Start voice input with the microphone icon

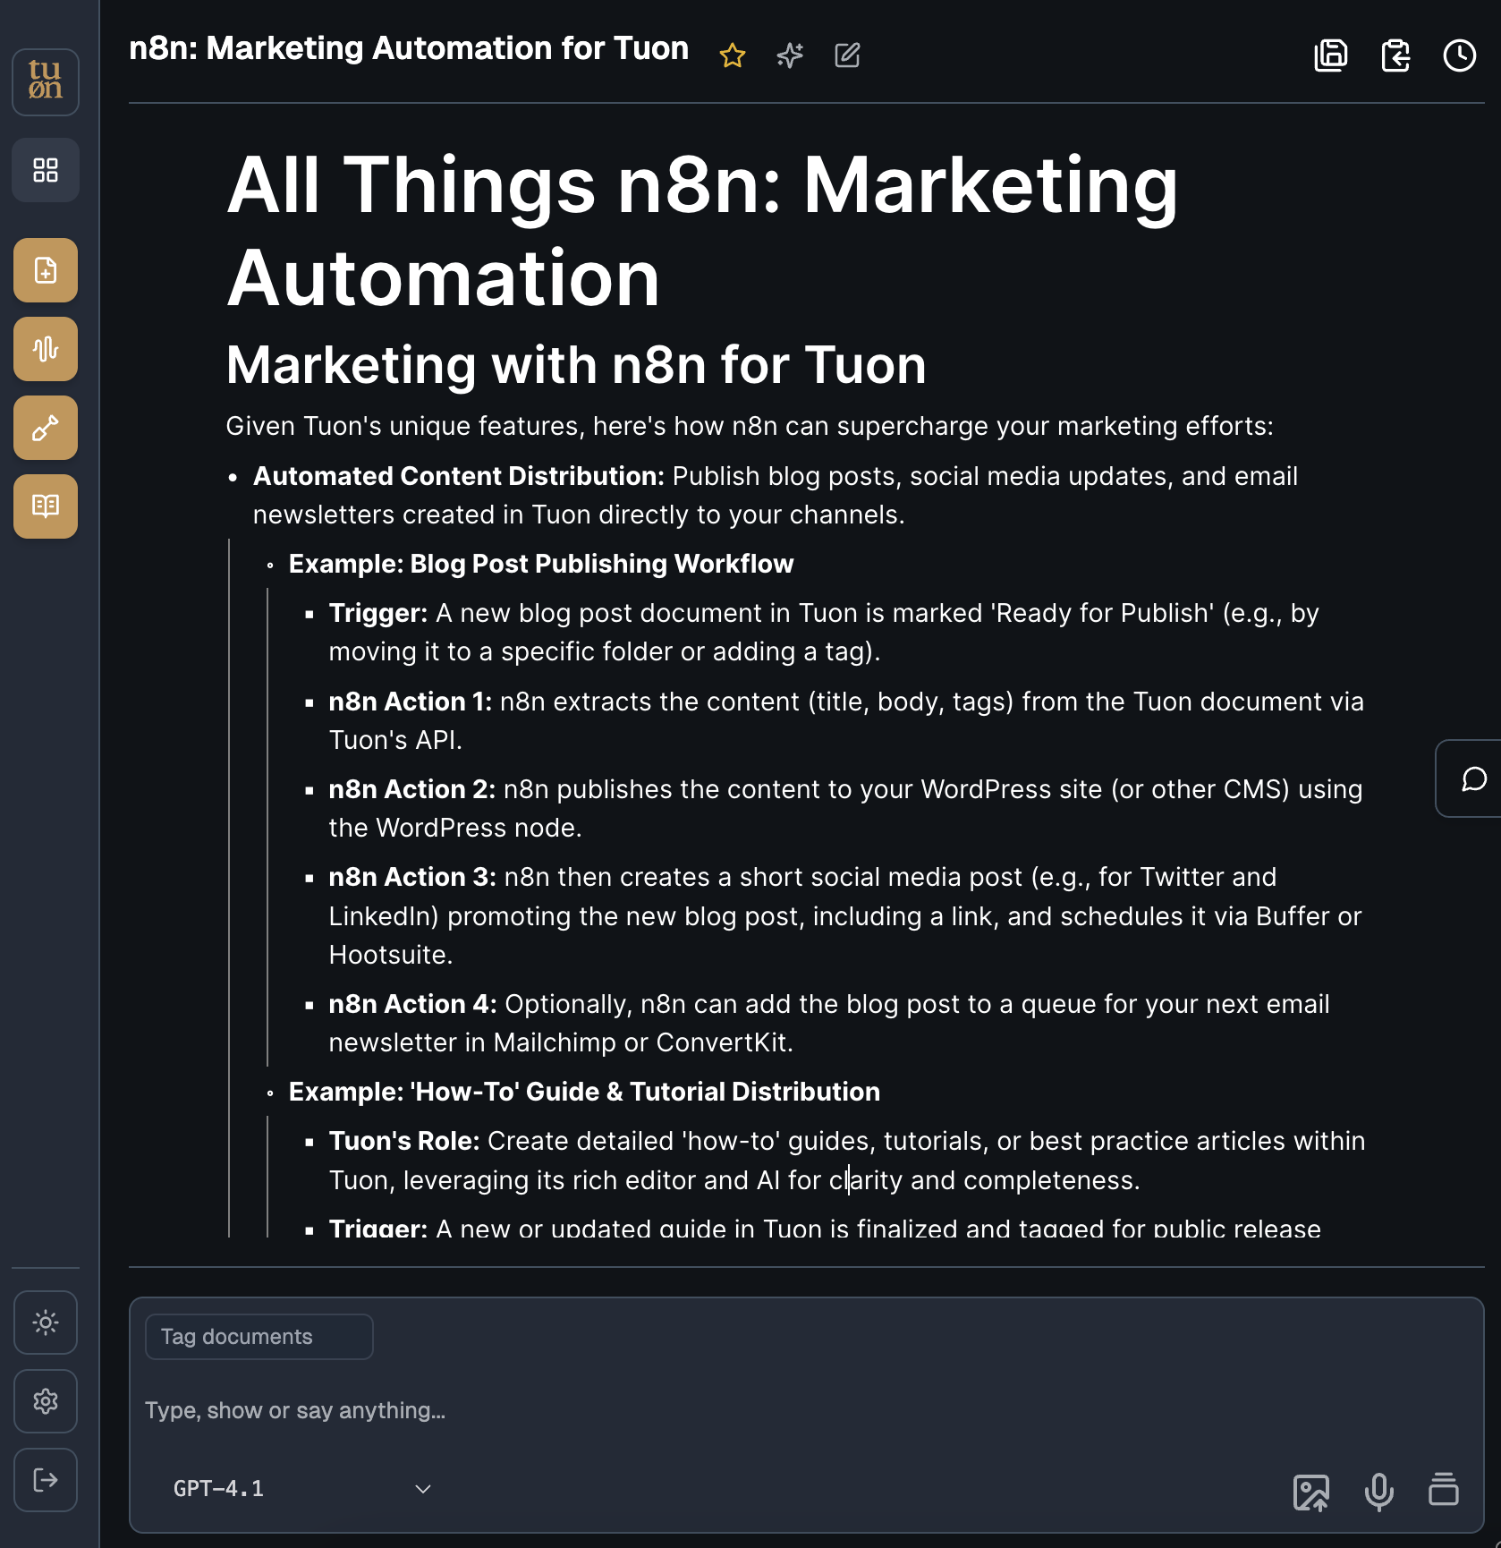coord(1379,1492)
